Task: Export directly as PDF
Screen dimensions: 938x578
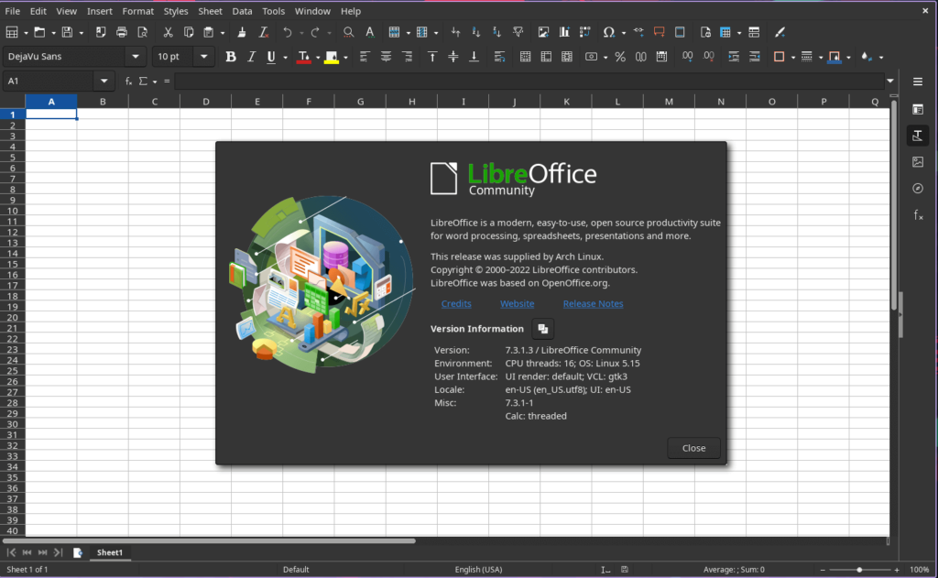Action: (101, 32)
